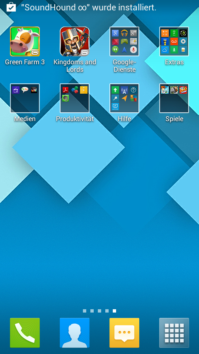Open the Google-Dienste folder
The image size is (199, 354).
click(124, 41)
